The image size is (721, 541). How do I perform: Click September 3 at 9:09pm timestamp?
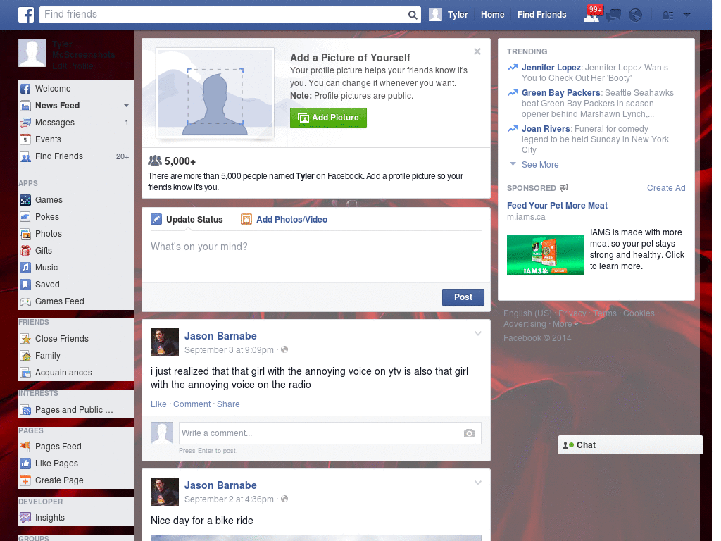coord(229,349)
